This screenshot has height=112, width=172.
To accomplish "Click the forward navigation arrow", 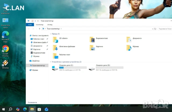I will coord(33,29).
